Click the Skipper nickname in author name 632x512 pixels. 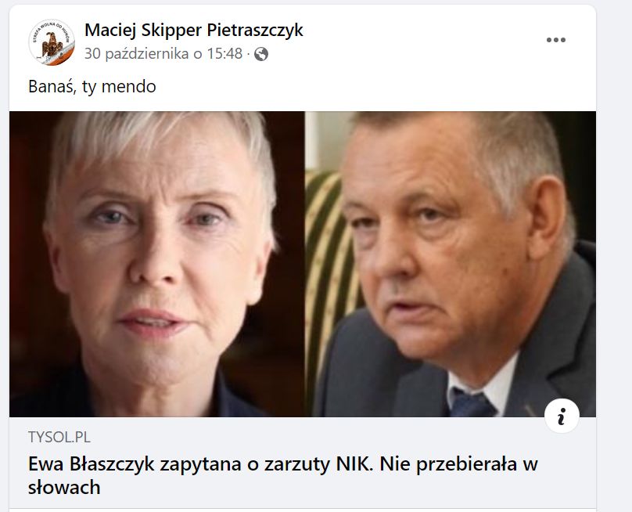tap(171, 31)
